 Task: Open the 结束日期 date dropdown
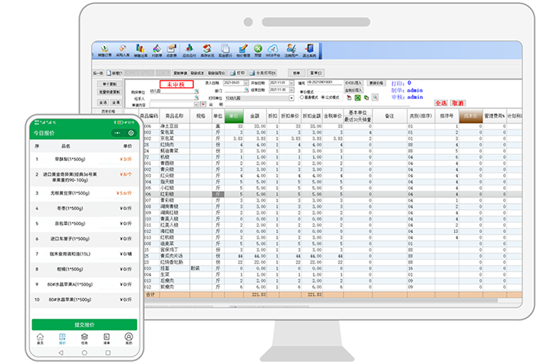[291, 90]
